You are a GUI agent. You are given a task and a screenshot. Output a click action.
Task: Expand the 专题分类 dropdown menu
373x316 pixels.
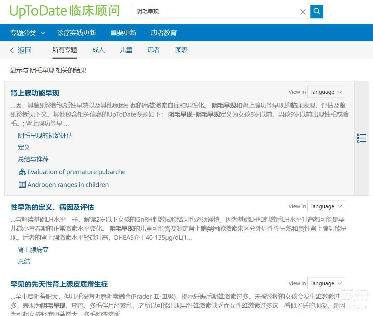click(27, 33)
